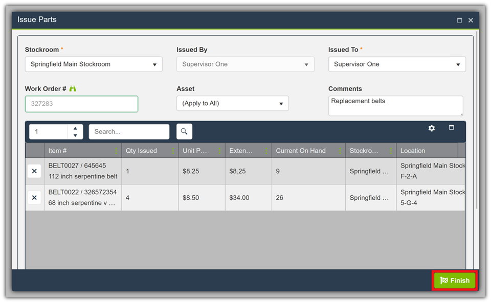
Task: Click the Comments text area
Action: [395, 106]
